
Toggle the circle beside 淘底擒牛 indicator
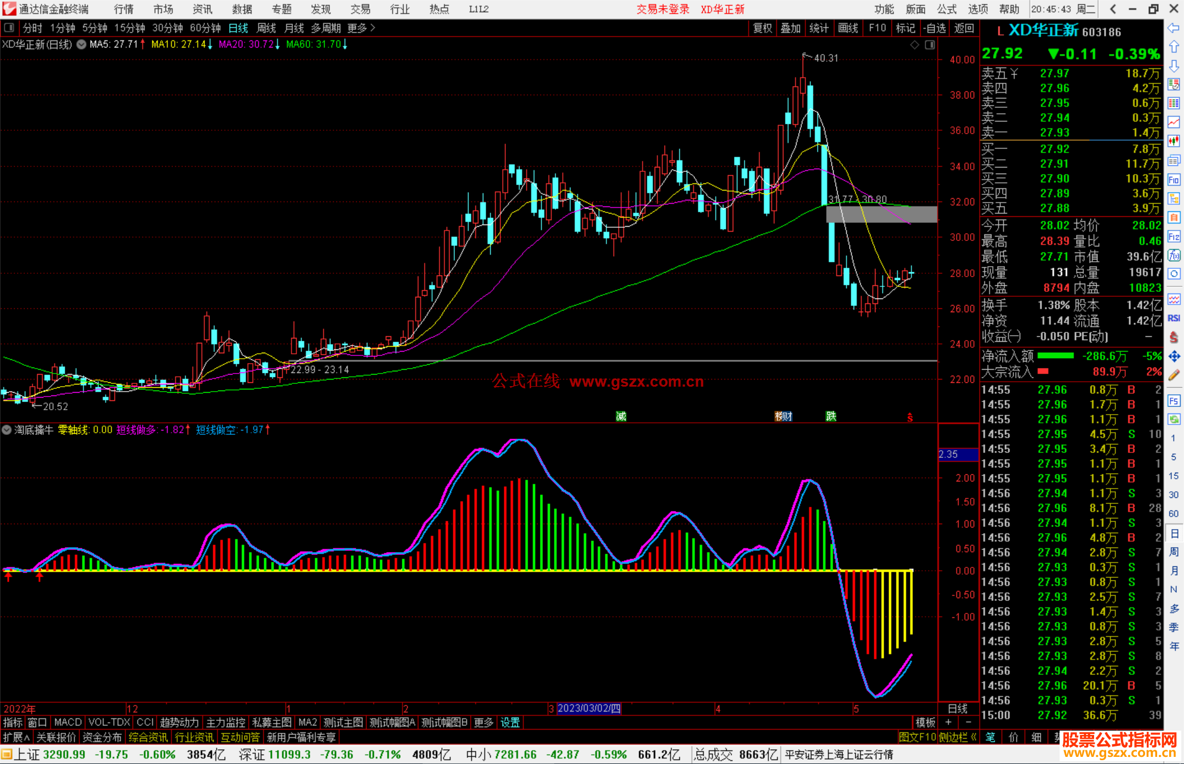(7, 430)
